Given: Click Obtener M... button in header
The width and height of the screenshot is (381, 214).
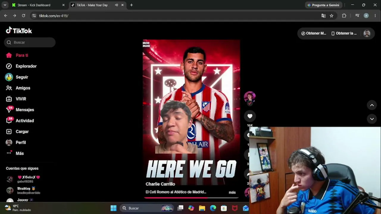Looking at the screenshot, I should point(314,33).
